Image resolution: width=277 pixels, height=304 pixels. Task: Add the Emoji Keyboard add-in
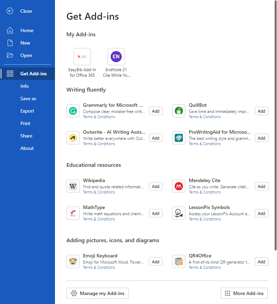[x=156, y=262]
